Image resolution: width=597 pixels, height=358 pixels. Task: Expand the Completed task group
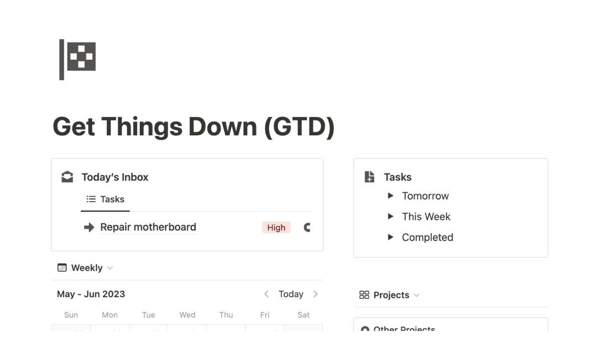391,237
